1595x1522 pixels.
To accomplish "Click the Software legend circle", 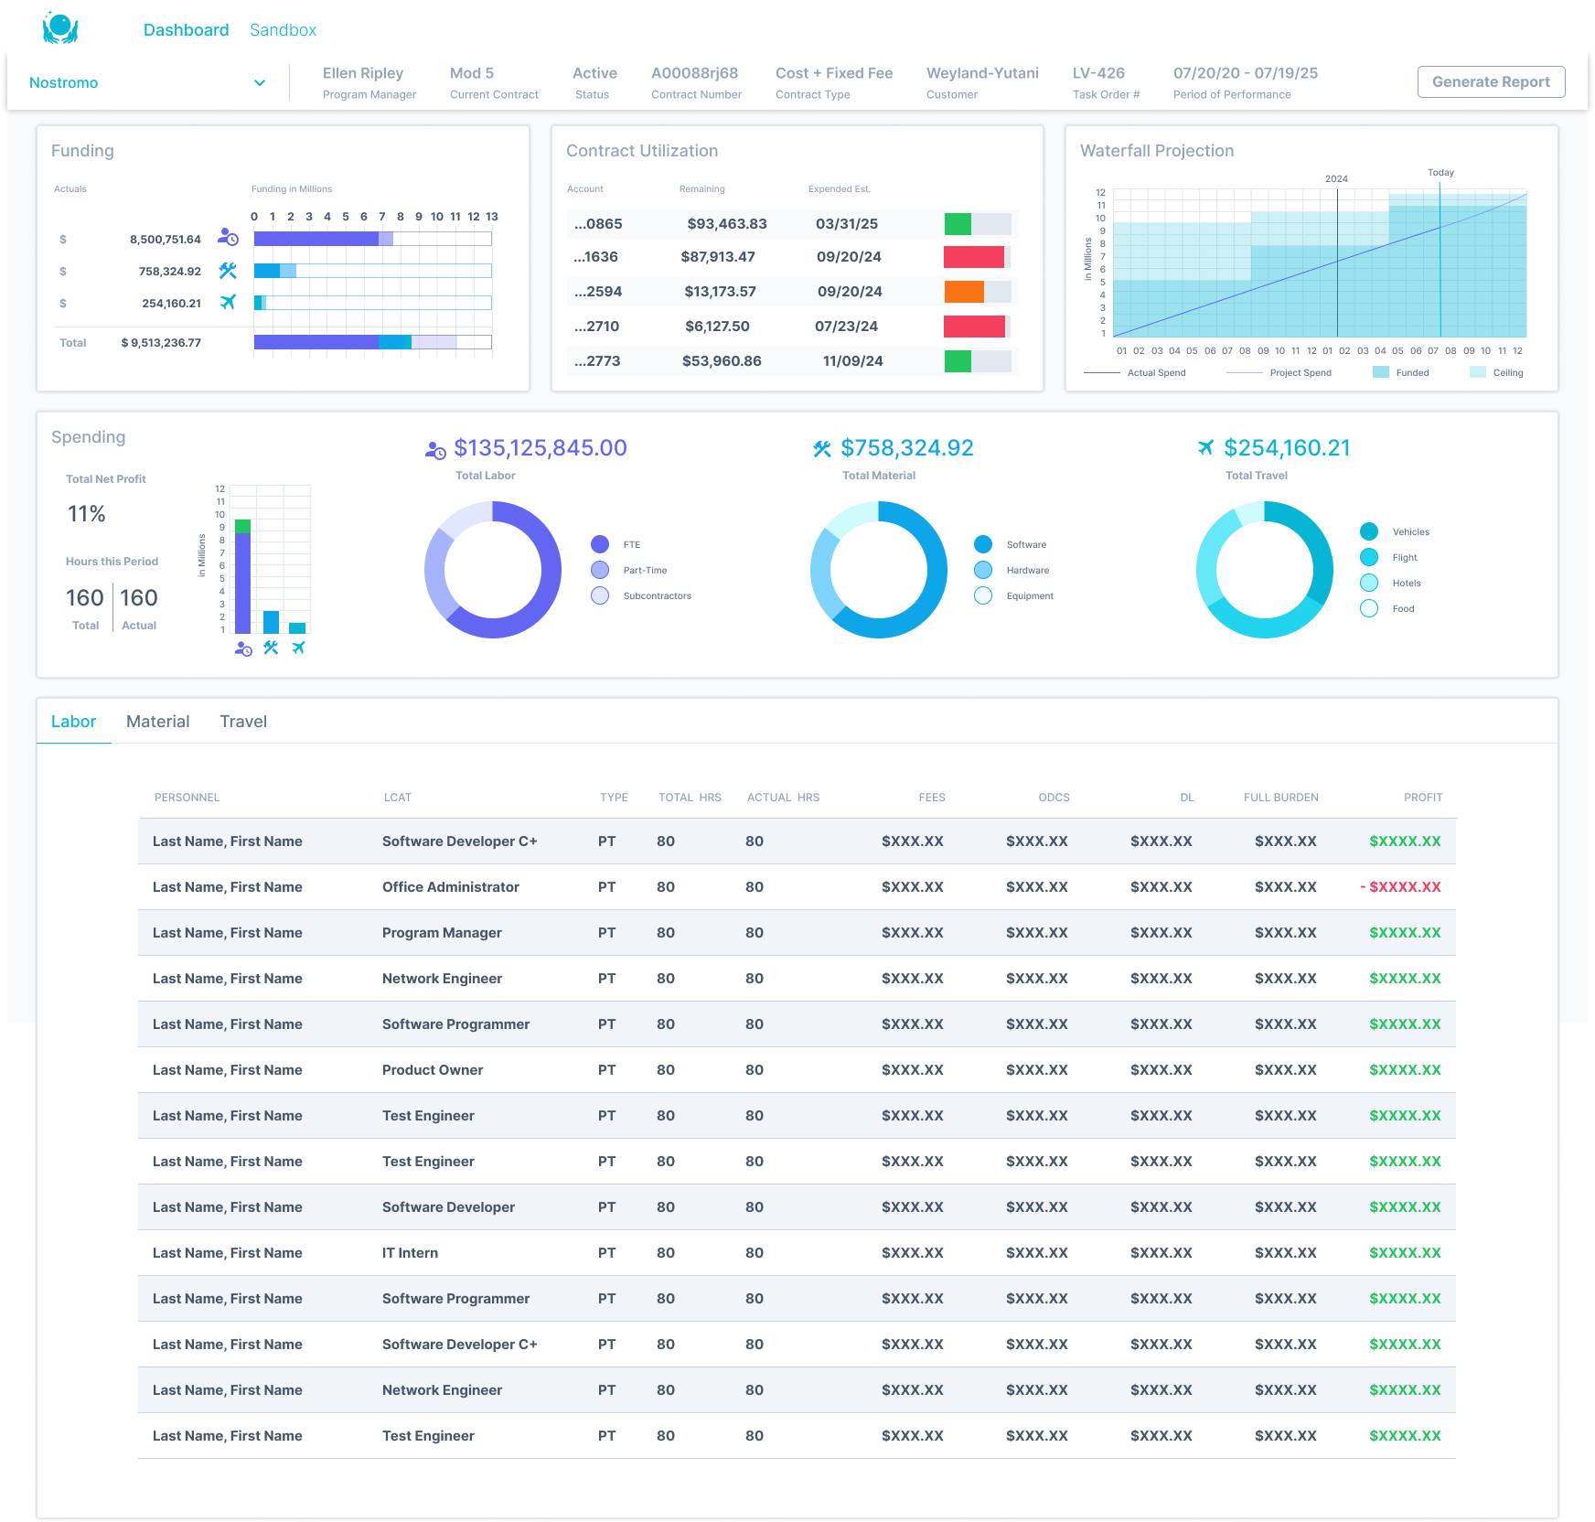I will point(983,544).
